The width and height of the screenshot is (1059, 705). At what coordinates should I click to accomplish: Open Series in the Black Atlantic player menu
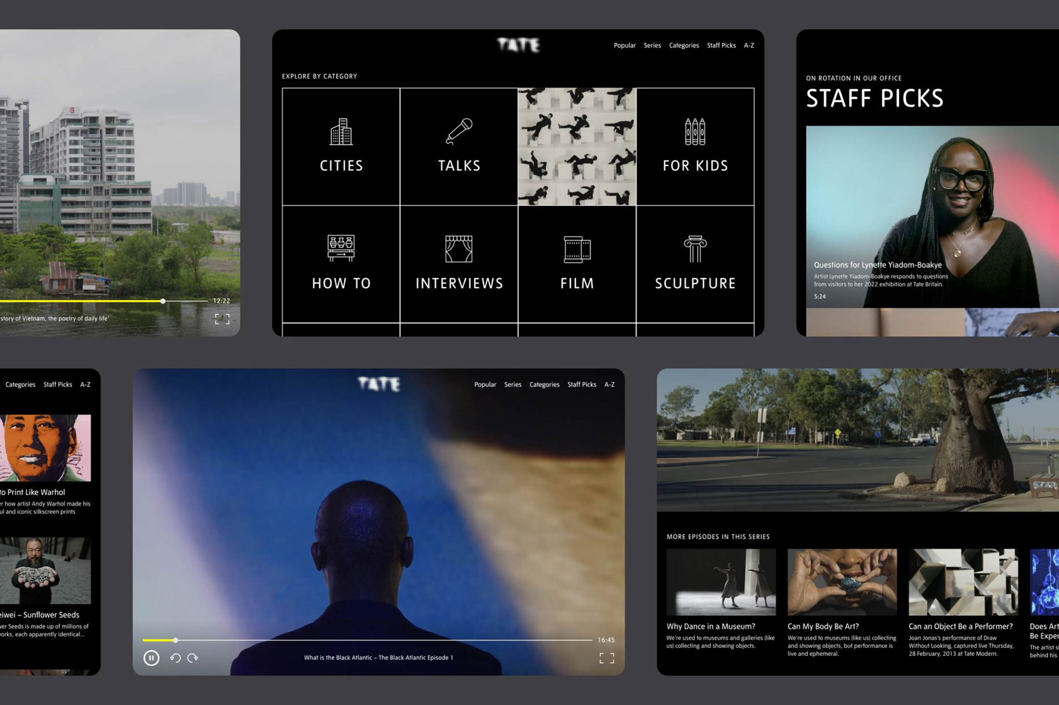coord(512,384)
